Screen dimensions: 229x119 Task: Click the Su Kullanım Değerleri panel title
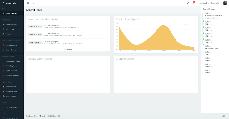[x=125, y=59]
